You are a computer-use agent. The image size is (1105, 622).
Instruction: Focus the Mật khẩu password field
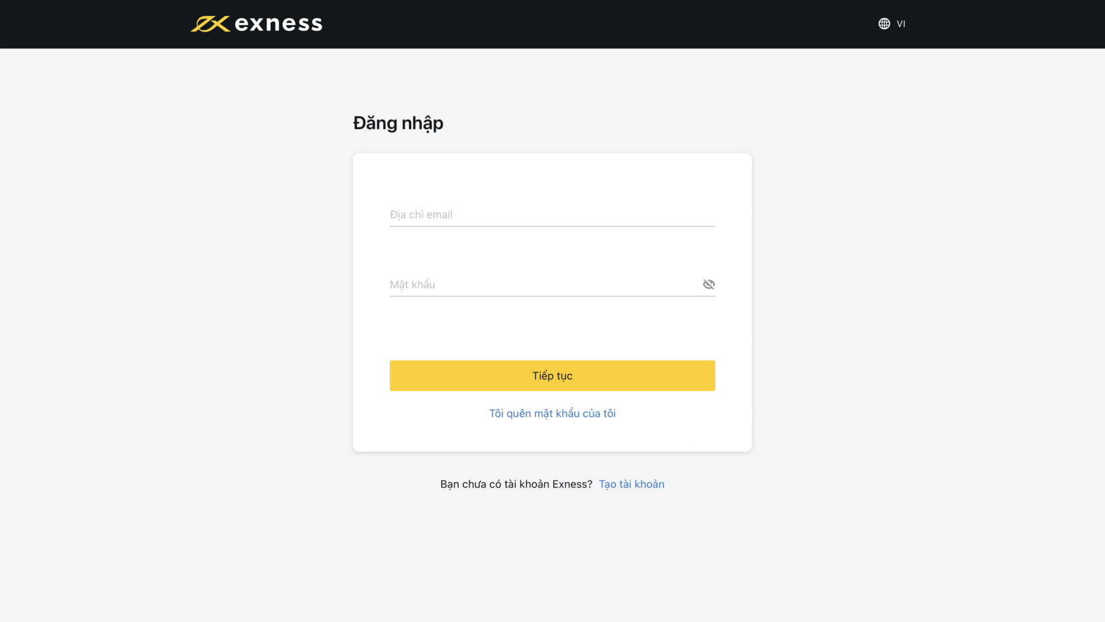pyautogui.click(x=545, y=284)
